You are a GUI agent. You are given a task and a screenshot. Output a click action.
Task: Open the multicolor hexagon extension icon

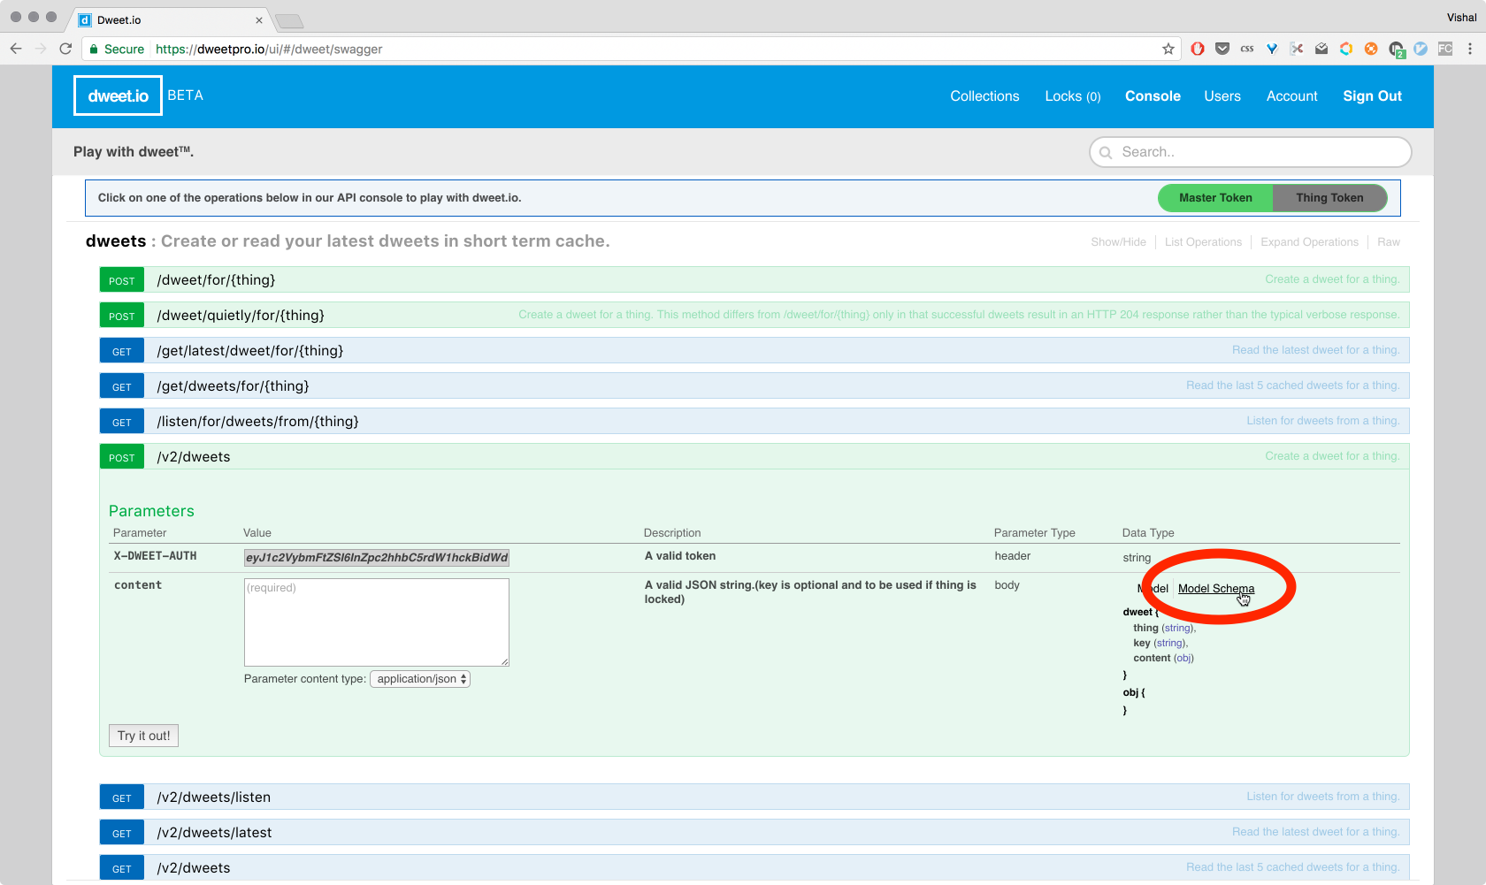pyautogui.click(x=1346, y=50)
